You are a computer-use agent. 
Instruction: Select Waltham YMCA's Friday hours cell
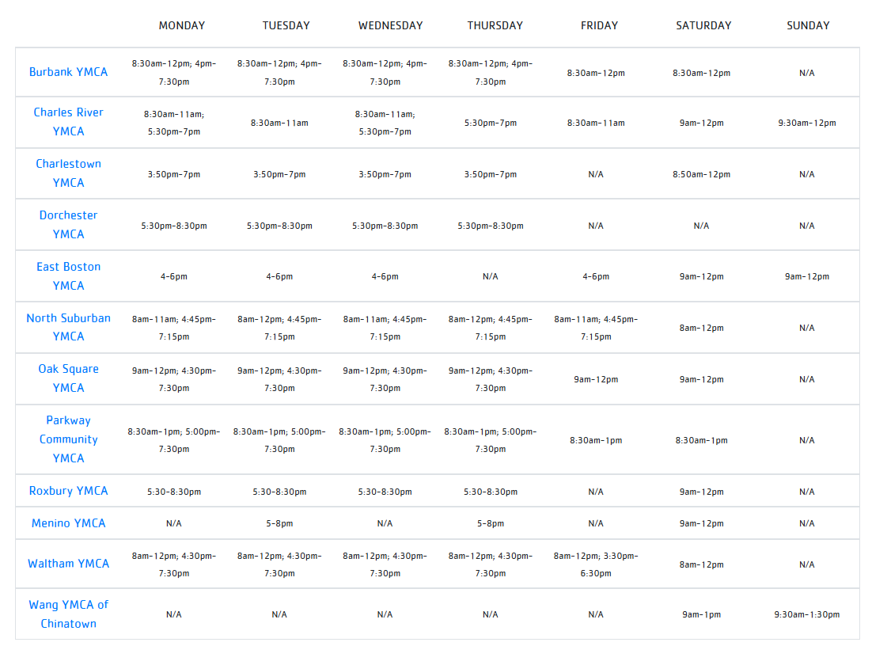[x=596, y=564]
